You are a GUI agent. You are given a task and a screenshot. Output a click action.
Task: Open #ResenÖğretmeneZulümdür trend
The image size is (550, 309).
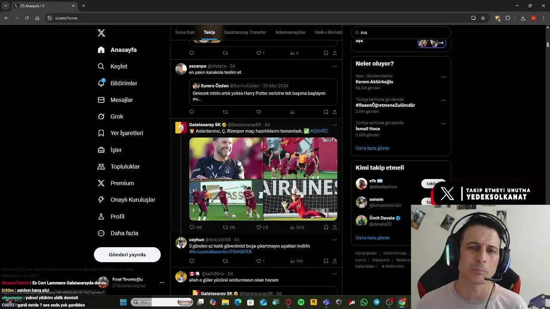pos(385,105)
